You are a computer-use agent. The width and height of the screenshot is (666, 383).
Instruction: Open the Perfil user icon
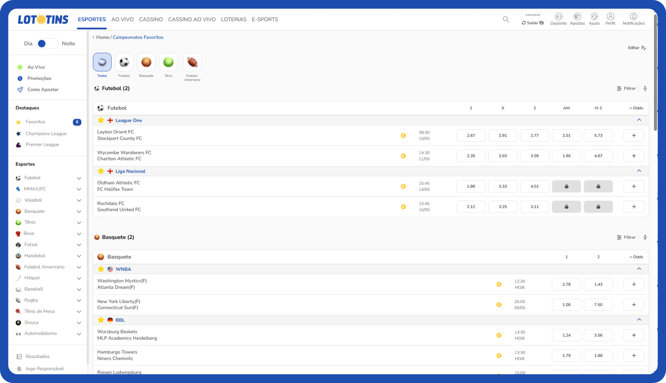pos(611,17)
